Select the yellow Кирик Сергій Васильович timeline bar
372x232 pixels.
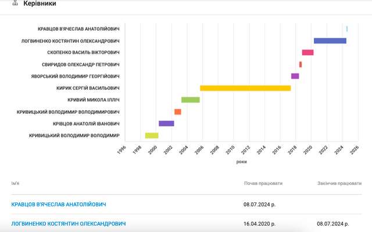[x=245, y=88]
